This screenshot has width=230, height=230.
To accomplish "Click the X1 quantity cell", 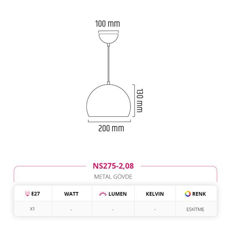I will 32,209.
